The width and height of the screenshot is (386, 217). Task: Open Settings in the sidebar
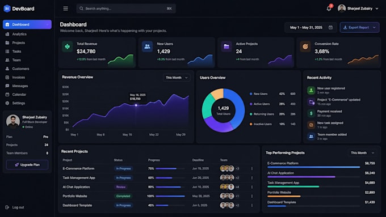pyautogui.click(x=27, y=103)
